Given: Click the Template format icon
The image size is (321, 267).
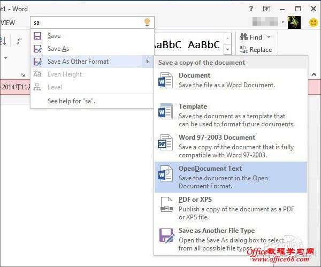Looking at the screenshot, I should click(165, 111).
